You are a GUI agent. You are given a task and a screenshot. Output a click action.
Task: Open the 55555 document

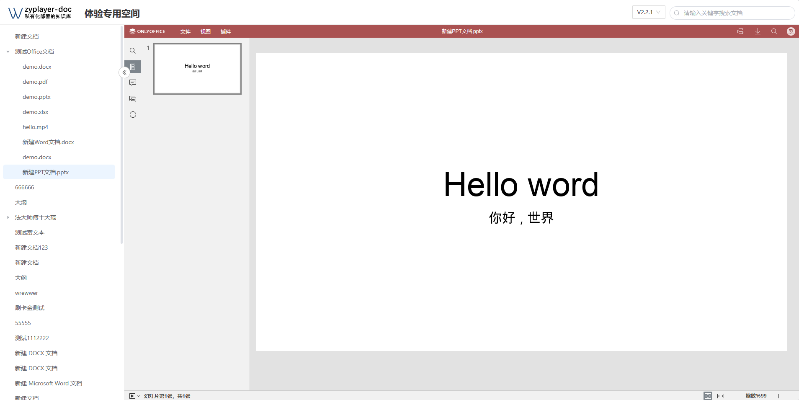tap(23, 323)
